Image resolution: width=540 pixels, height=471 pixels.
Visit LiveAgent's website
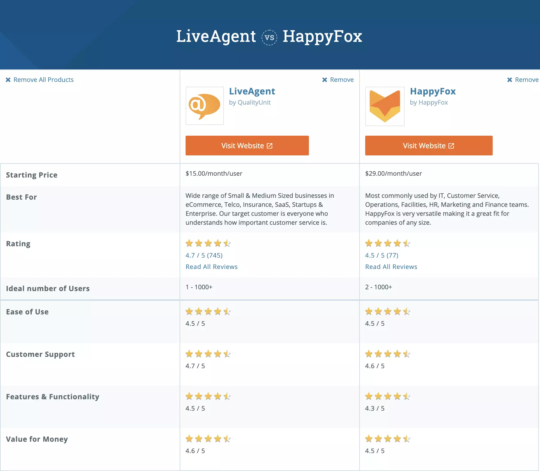247,146
